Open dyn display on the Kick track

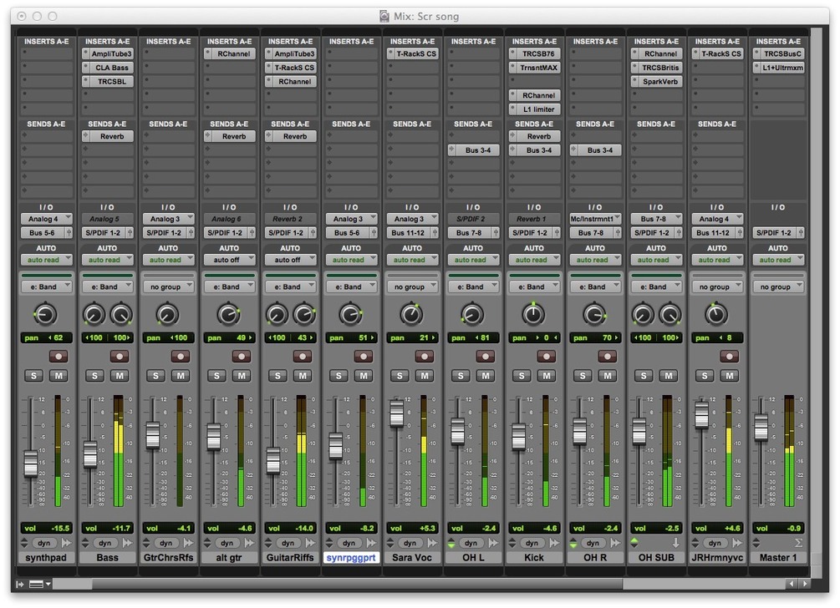pos(532,543)
